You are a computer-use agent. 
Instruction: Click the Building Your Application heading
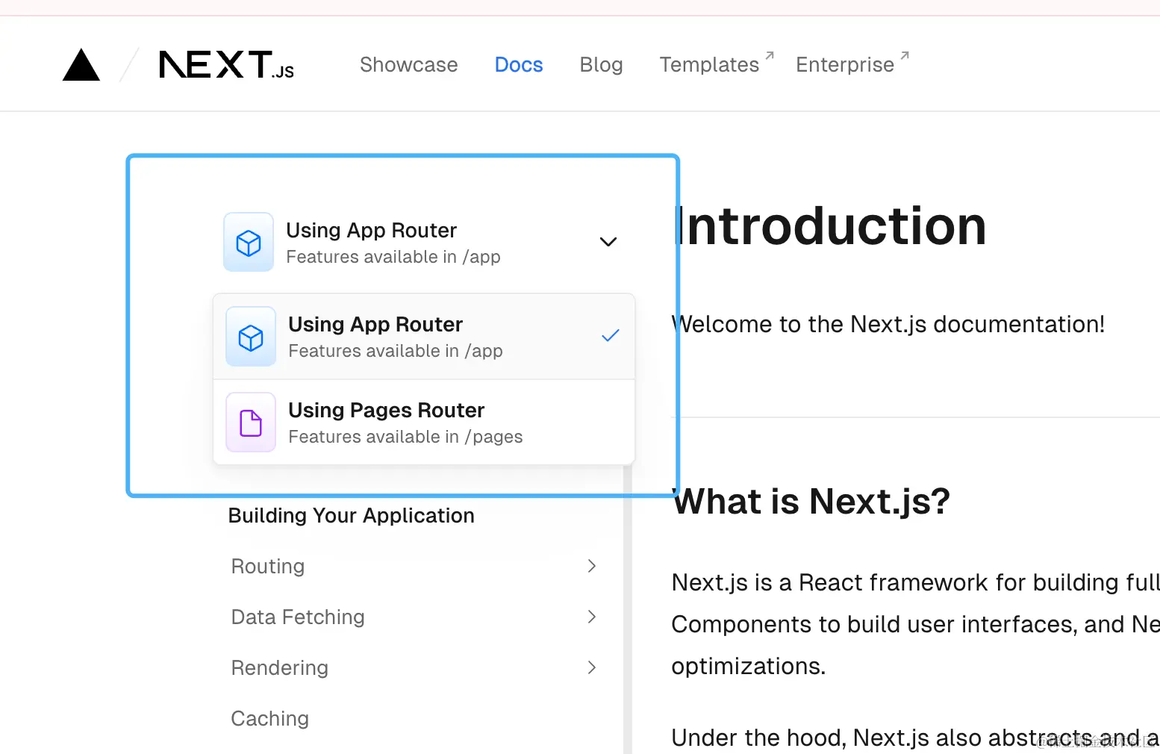click(x=351, y=516)
